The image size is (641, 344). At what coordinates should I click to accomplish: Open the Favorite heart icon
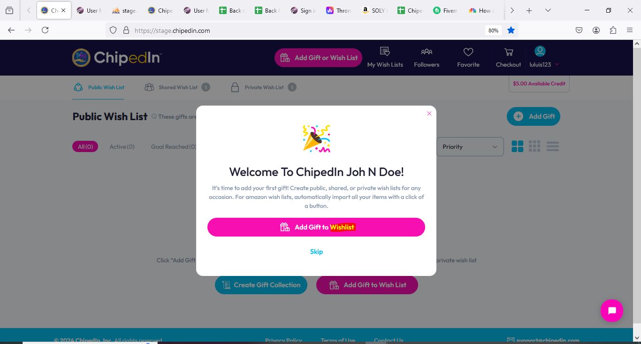tap(468, 52)
